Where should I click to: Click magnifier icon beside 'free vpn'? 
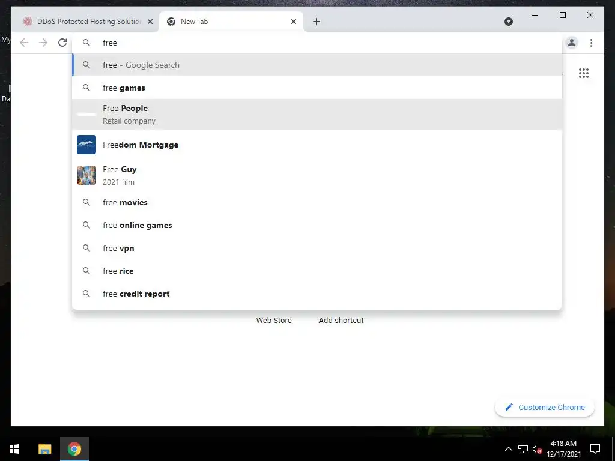tap(86, 248)
